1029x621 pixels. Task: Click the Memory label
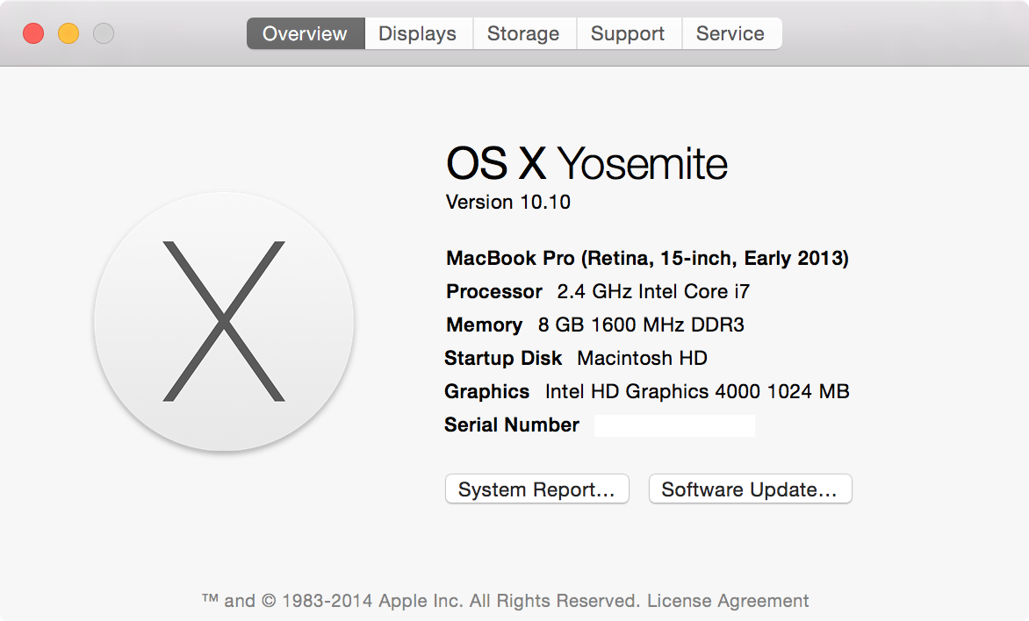coord(485,325)
